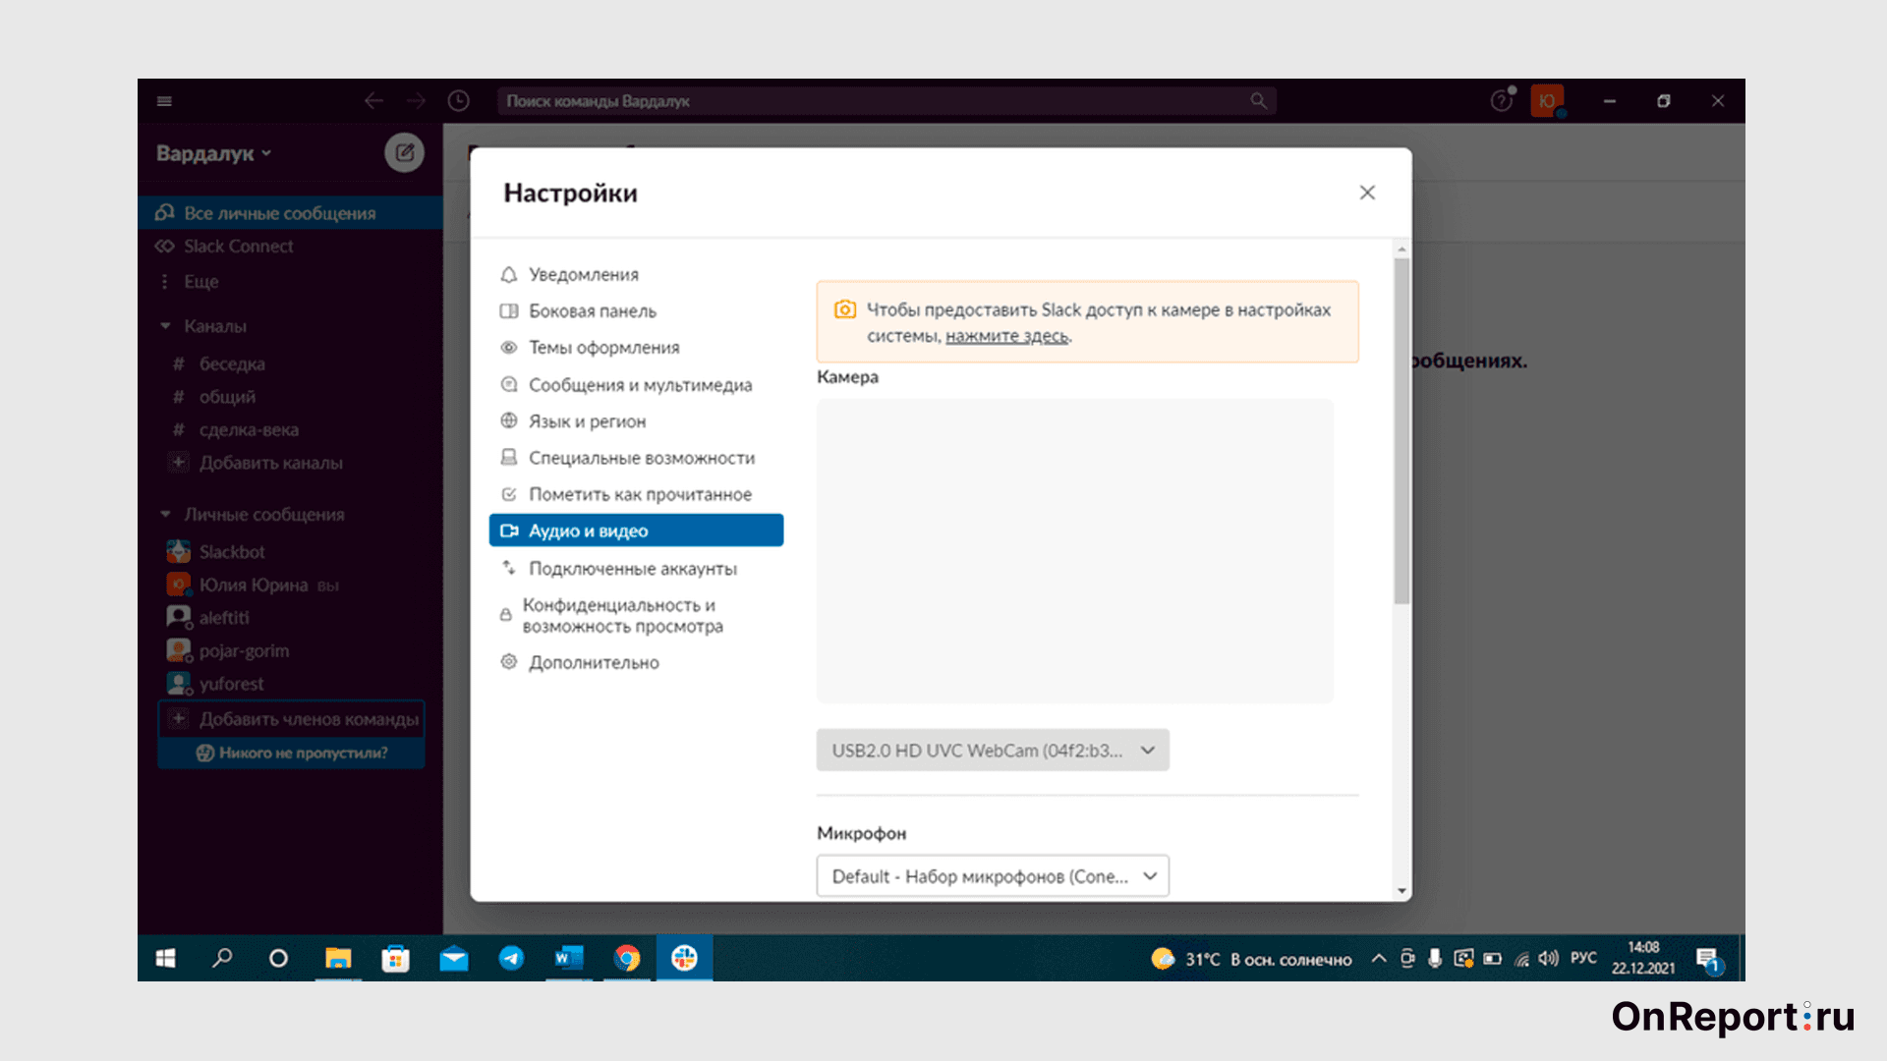Open Windows taskbar search

[x=222, y=958]
